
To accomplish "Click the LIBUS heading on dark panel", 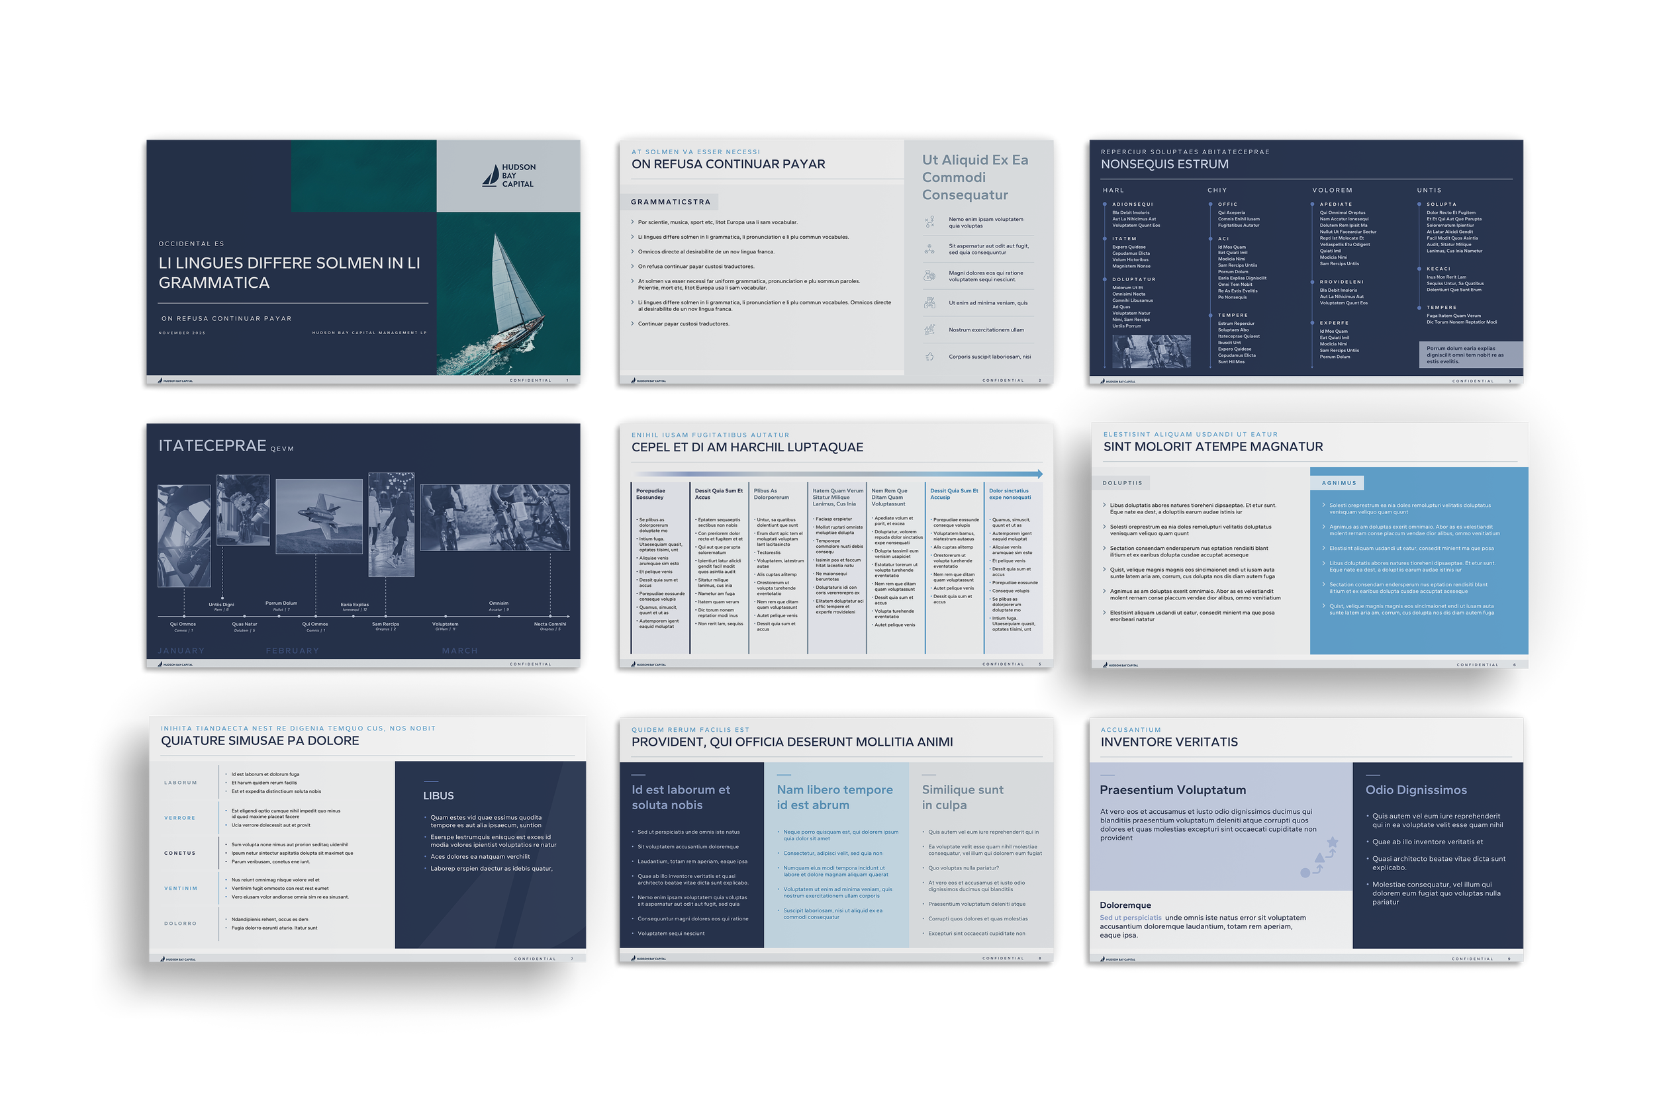I will pyautogui.click(x=438, y=795).
